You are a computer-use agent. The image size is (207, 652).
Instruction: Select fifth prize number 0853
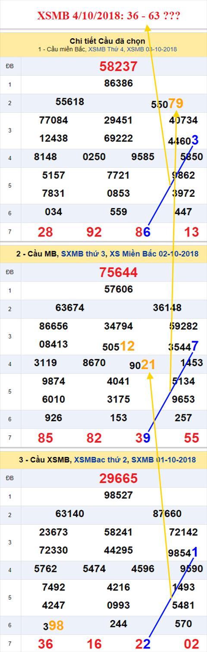(x=119, y=193)
